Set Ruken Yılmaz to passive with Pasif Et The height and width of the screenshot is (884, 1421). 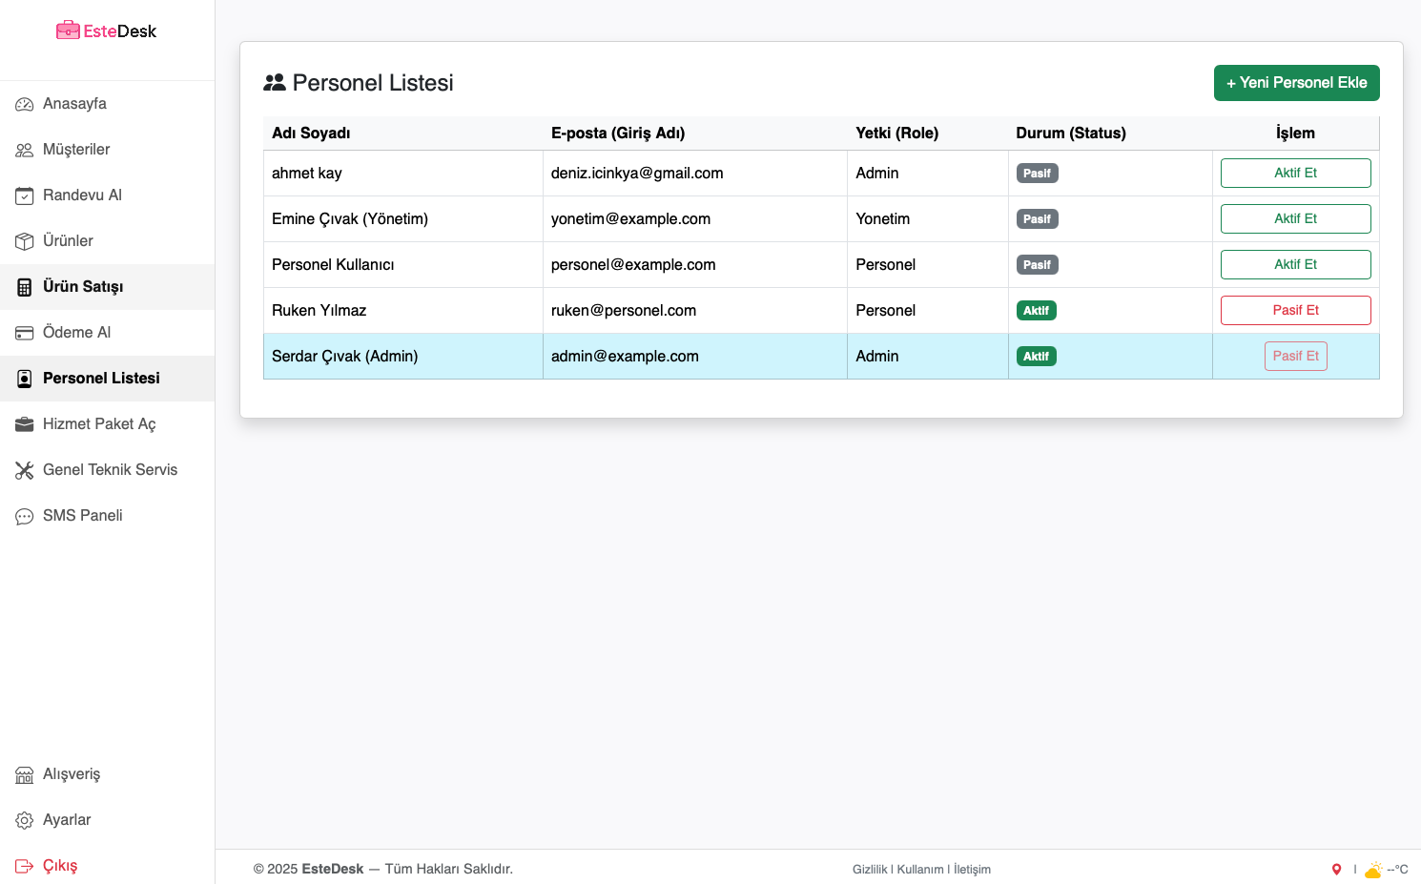(1295, 310)
